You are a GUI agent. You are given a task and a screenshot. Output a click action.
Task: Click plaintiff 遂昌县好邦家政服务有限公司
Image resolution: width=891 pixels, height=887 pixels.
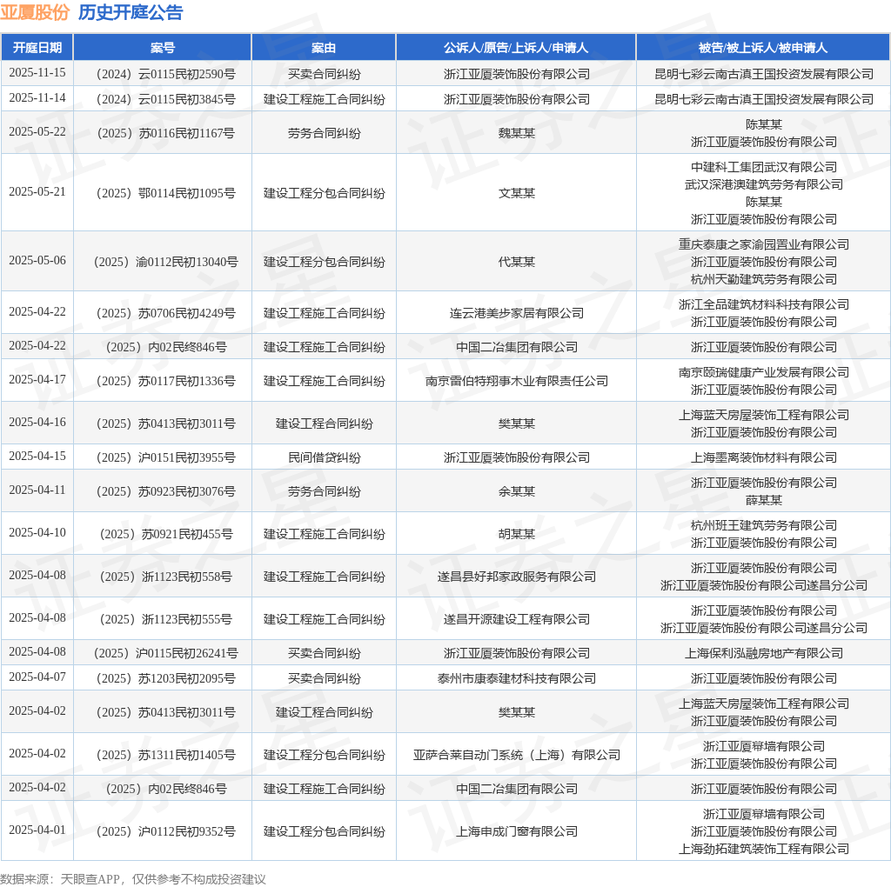[x=517, y=577]
